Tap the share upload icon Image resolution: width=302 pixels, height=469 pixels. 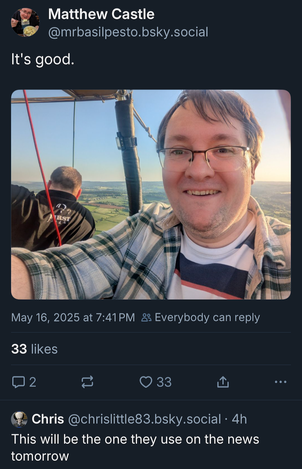click(223, 382)
